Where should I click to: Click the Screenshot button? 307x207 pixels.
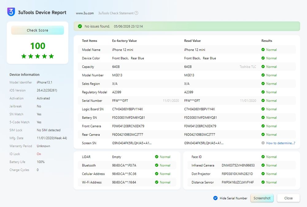tap(262, 198)
